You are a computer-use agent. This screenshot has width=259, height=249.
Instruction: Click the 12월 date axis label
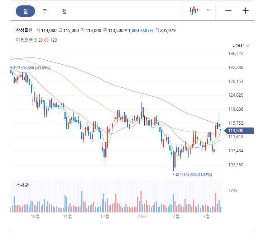[x=105, y=216]
